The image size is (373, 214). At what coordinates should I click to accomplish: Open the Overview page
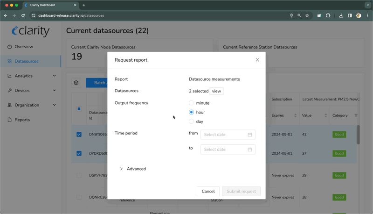(23, 47)
